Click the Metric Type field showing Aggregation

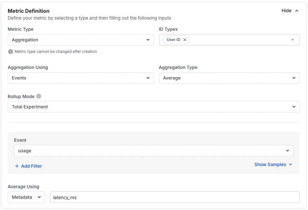(x=80, y=40)
